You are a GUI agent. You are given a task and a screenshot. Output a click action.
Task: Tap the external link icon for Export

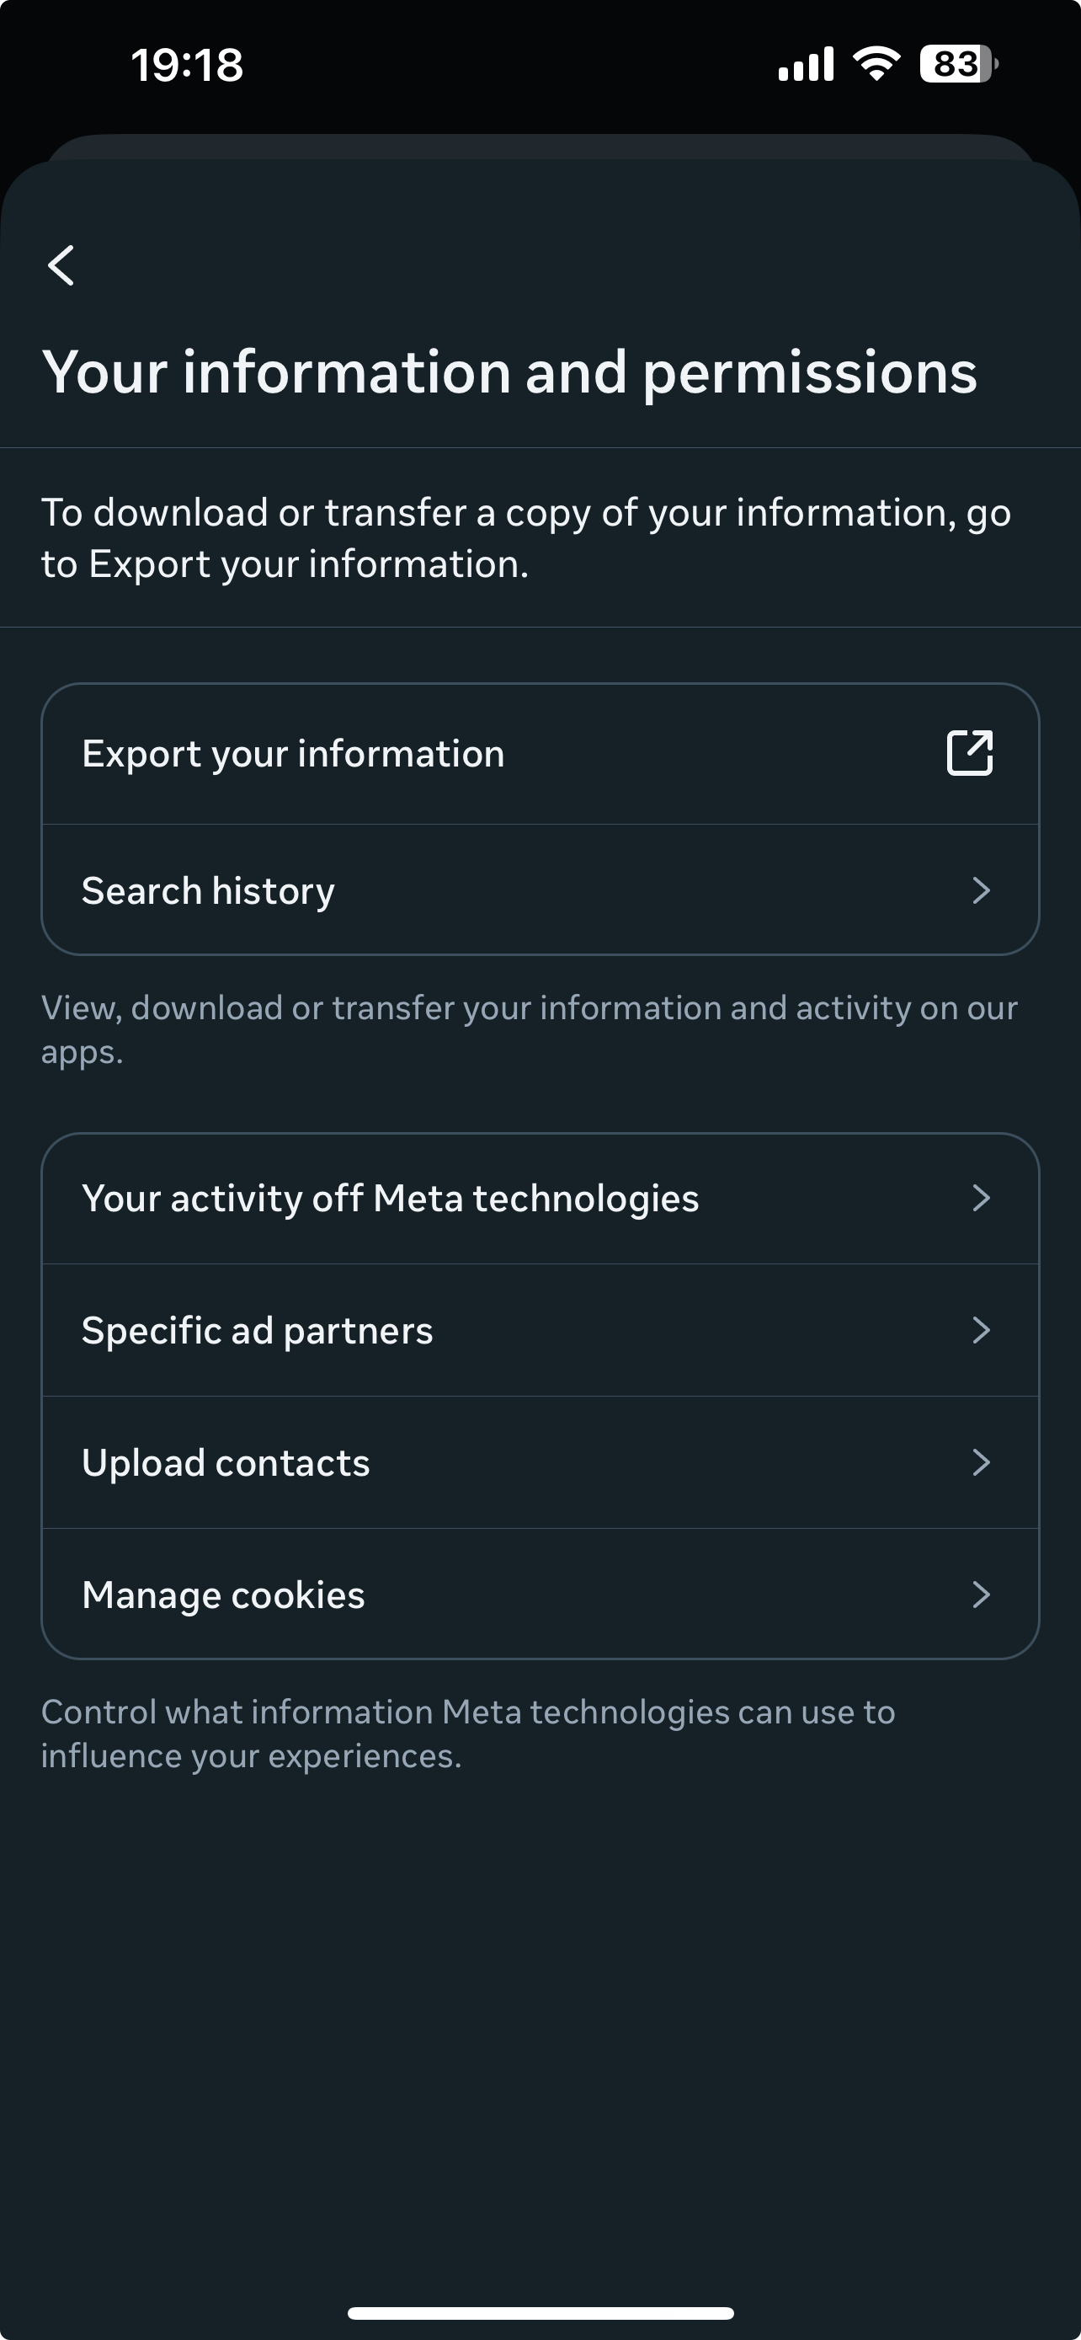[x=969, y=753]
